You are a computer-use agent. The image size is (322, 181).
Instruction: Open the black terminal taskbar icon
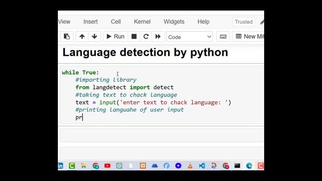pyautogui.click(x=237, y=165)
